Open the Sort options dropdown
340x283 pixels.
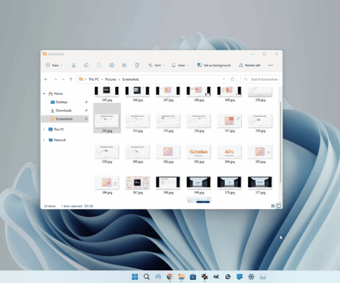(x=155, y=65)
